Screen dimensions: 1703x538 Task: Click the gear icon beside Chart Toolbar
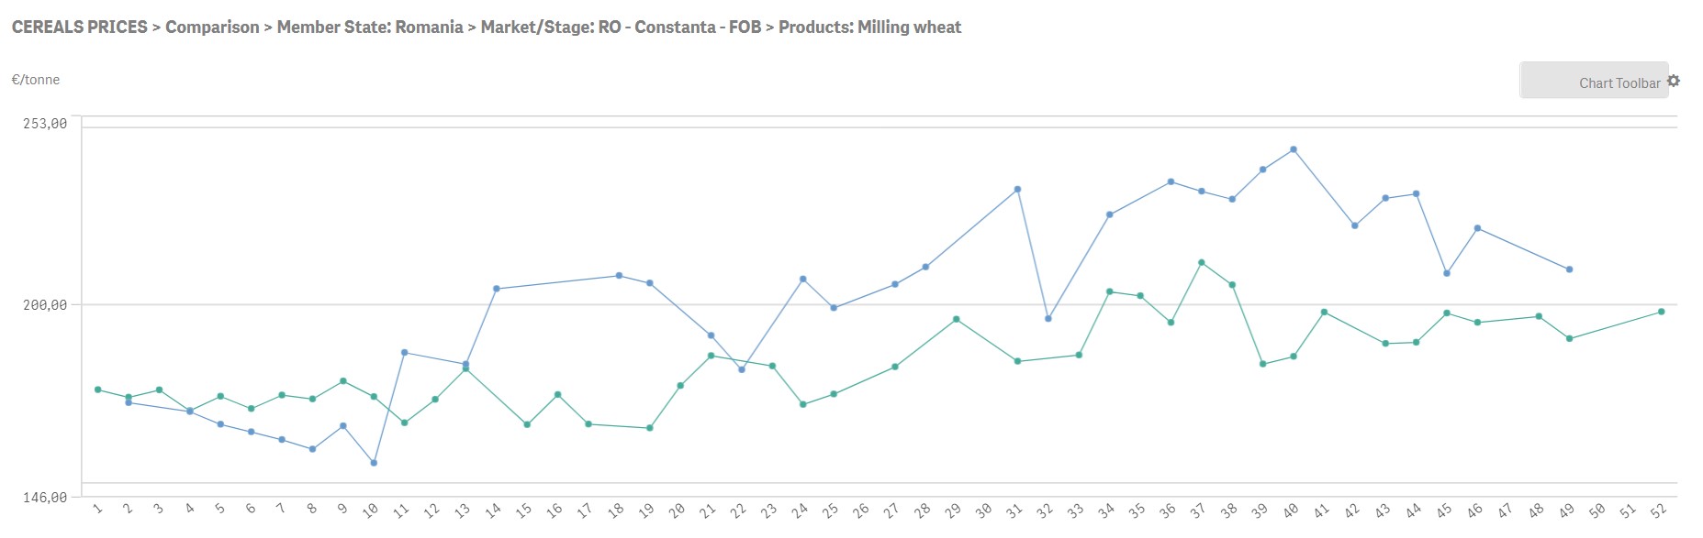(x=1674, y=82)
